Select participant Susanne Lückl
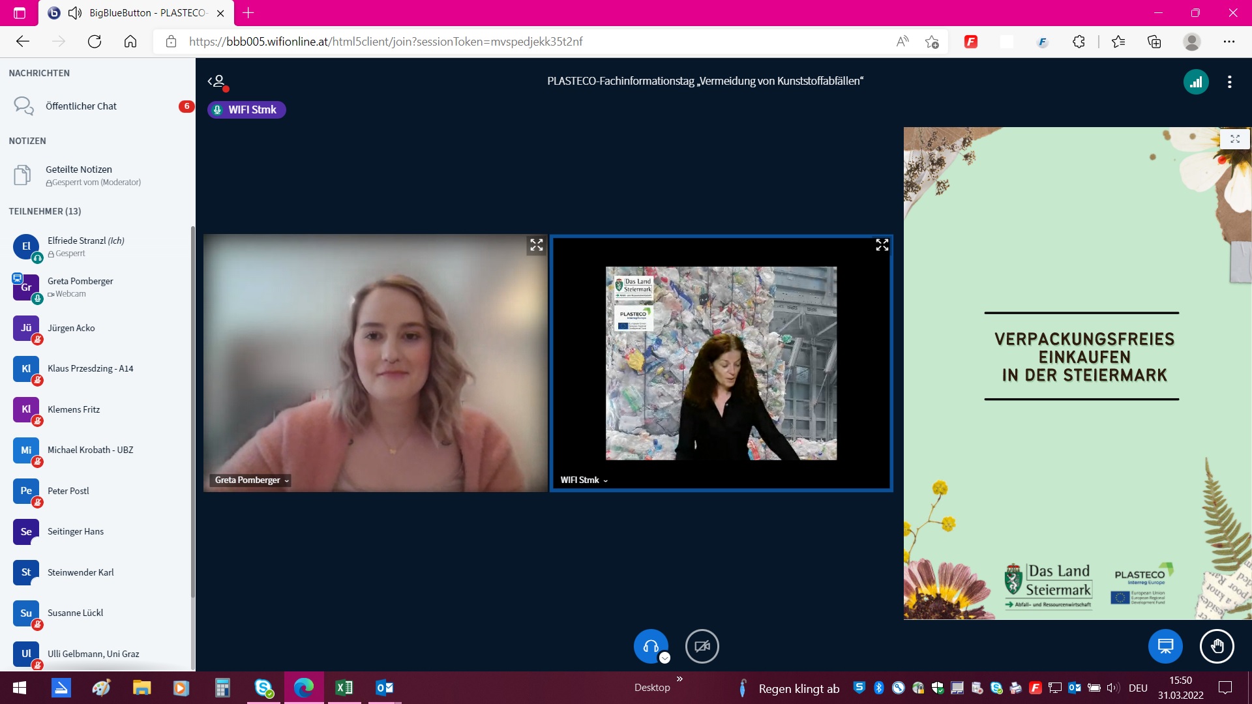The width and height of the screenshot is (1252, 704). point(98,613)
